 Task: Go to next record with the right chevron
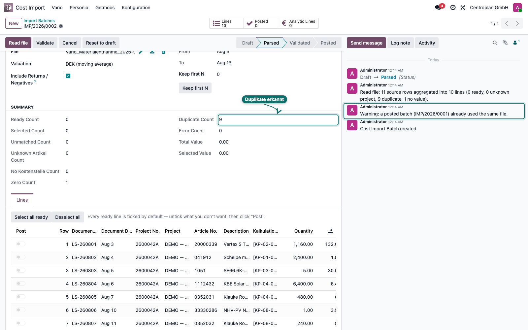pyautogui.click(x=517, y=23)
